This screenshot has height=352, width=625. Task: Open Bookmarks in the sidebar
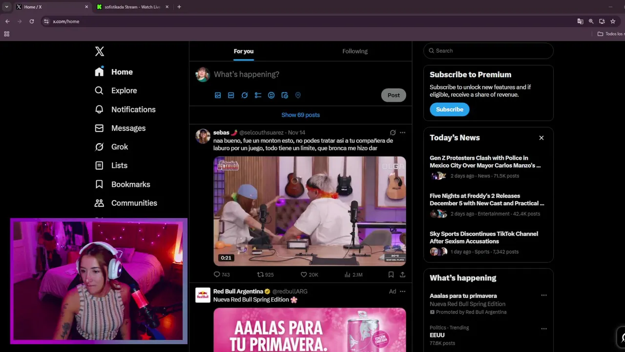[122, 184]
